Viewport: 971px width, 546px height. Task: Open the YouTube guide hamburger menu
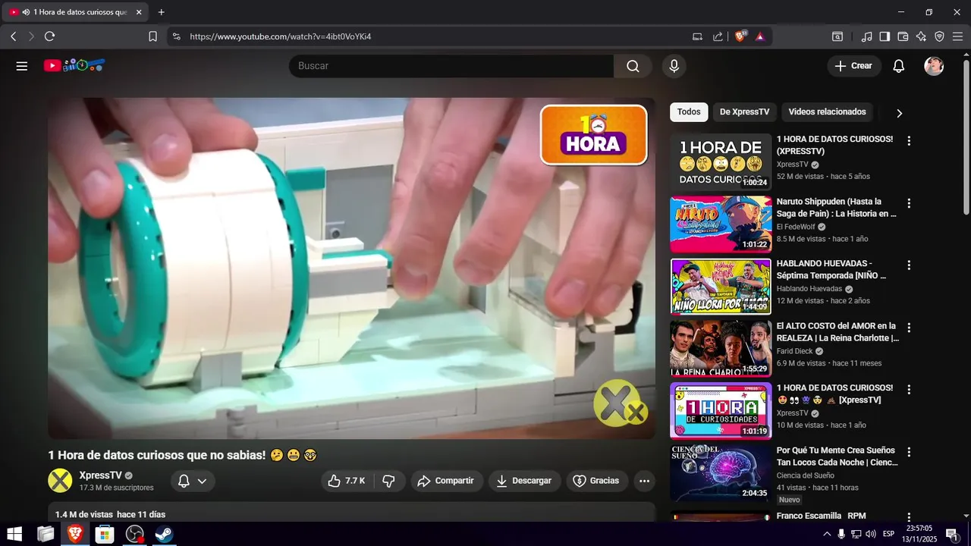22,66
